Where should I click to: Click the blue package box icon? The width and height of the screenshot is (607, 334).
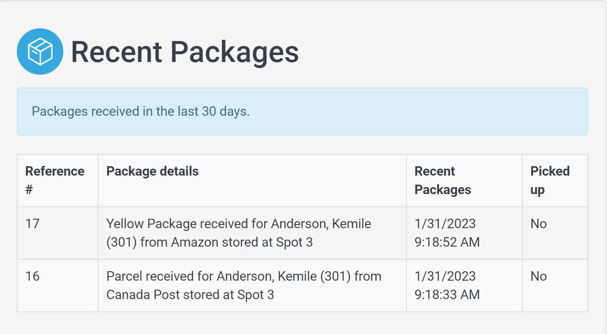(x=40, y=51)
